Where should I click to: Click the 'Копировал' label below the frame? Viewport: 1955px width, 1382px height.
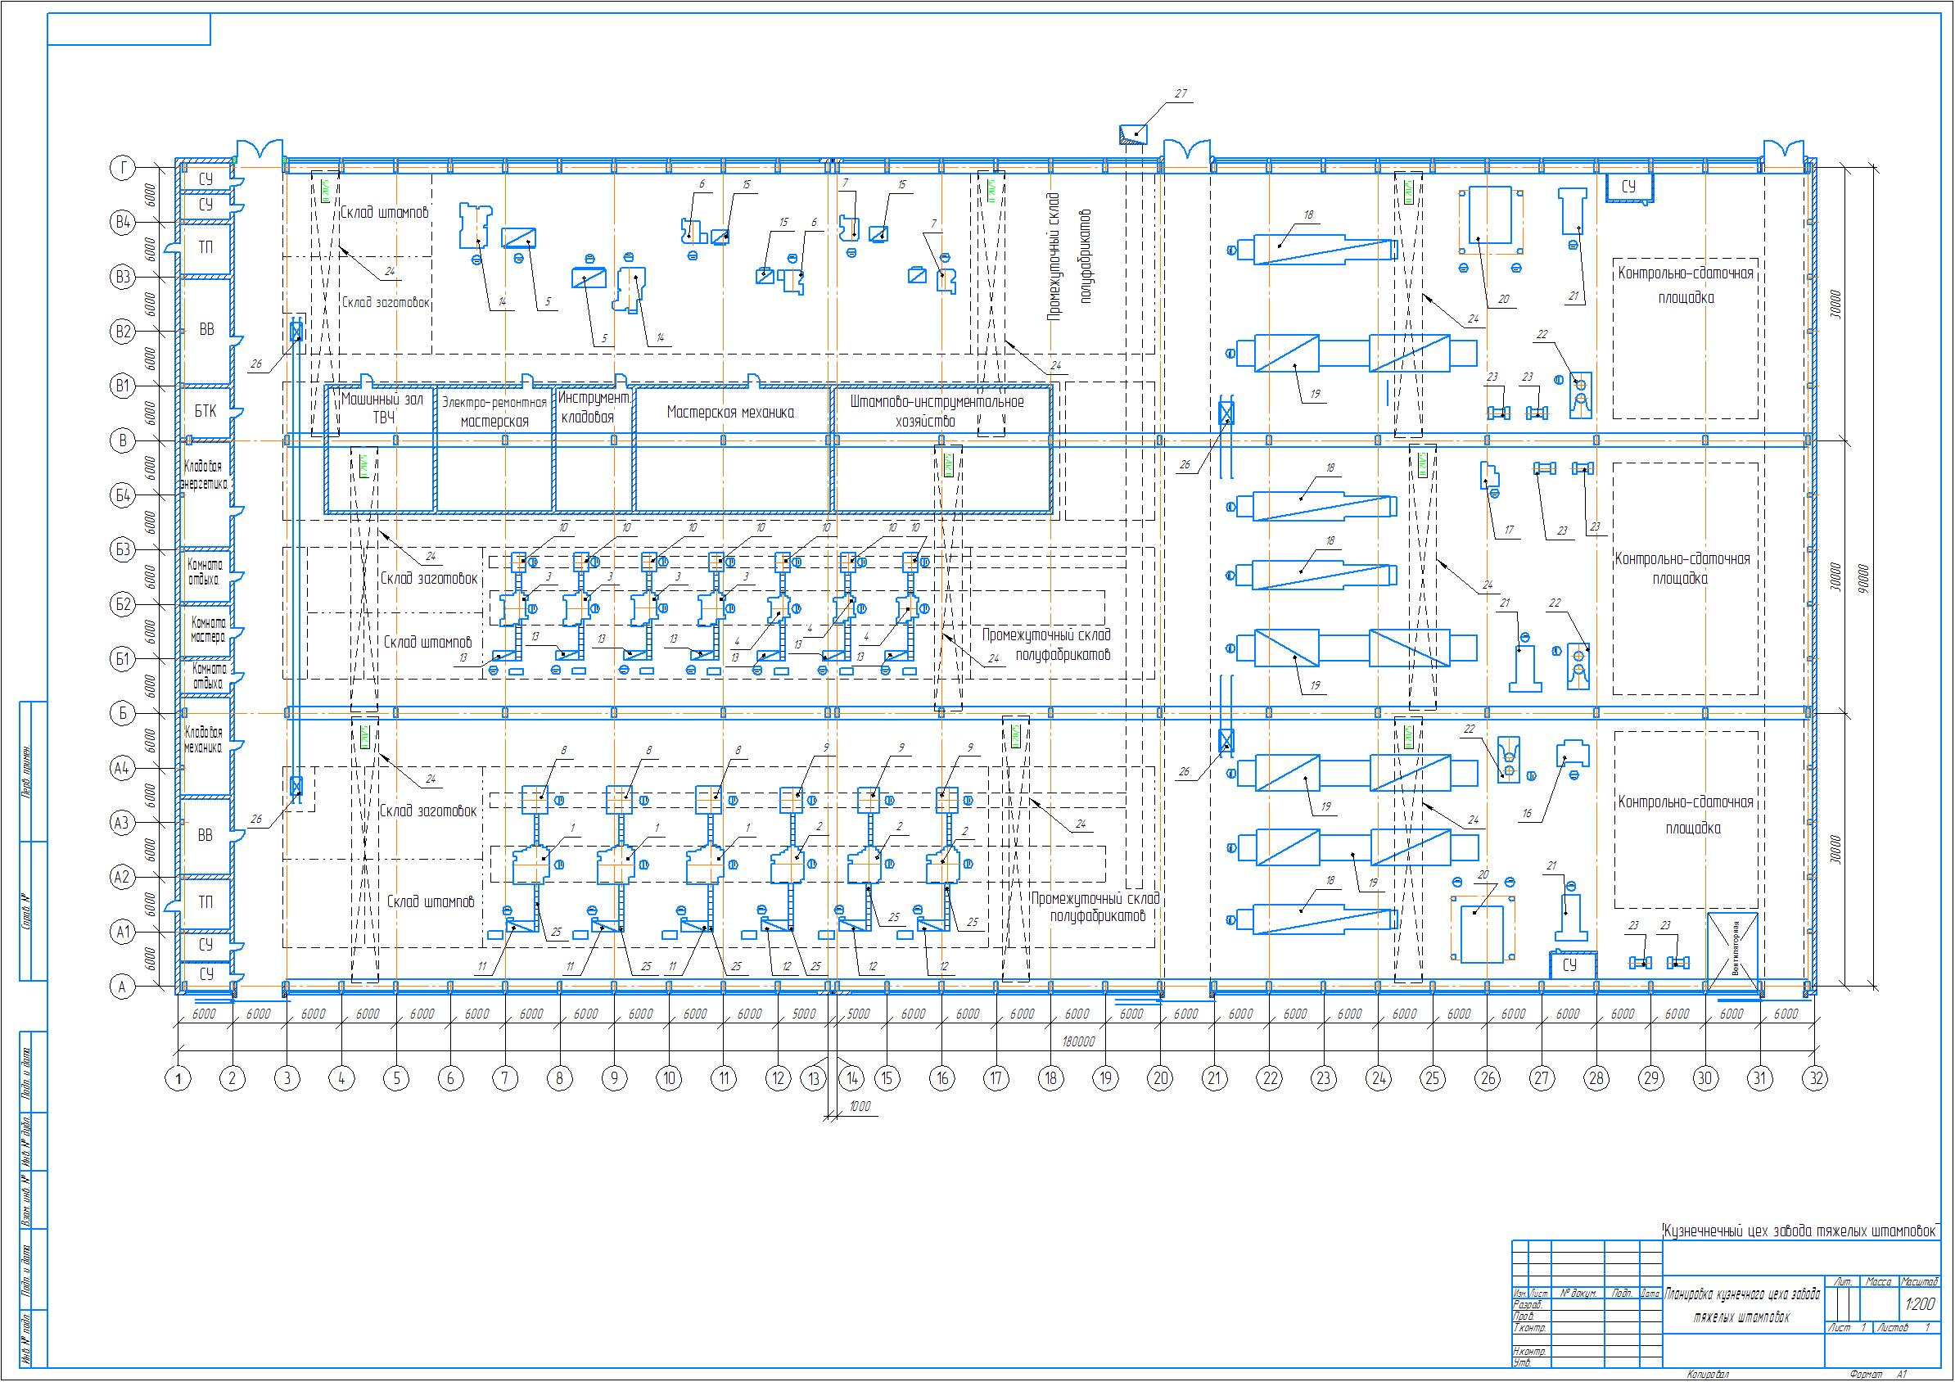(1709, 1375)
